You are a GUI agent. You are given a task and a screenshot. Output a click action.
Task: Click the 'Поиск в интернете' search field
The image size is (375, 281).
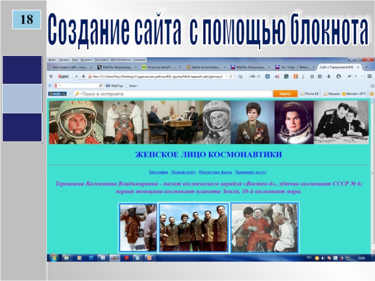pos(172,94)
